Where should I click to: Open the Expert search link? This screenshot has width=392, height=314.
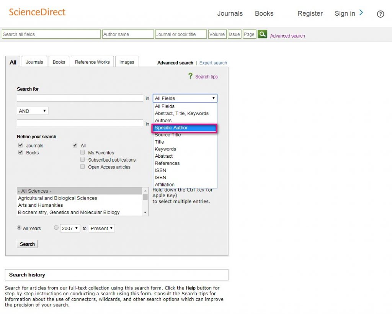click(213, 63)
